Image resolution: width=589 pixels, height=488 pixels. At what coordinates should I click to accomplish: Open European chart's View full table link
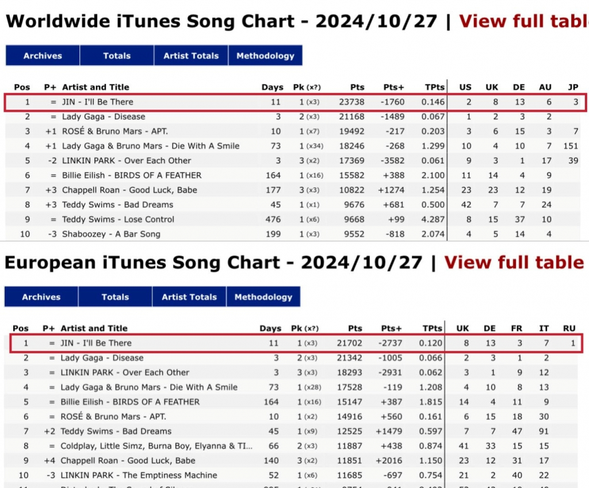[x=514, y=263]
